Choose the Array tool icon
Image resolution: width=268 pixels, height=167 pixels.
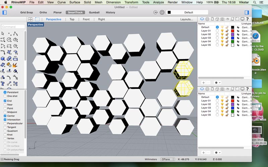pos(15,83)
